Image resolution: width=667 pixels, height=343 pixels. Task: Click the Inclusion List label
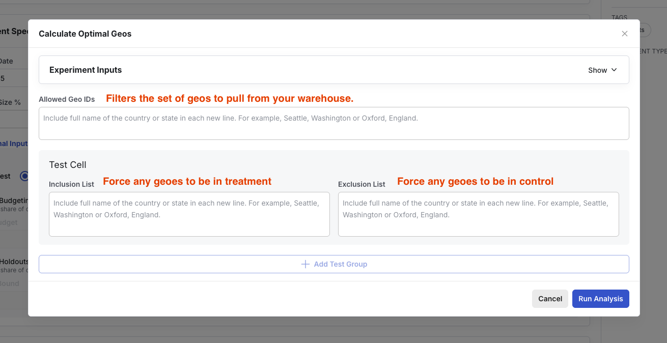coord(72,184)
